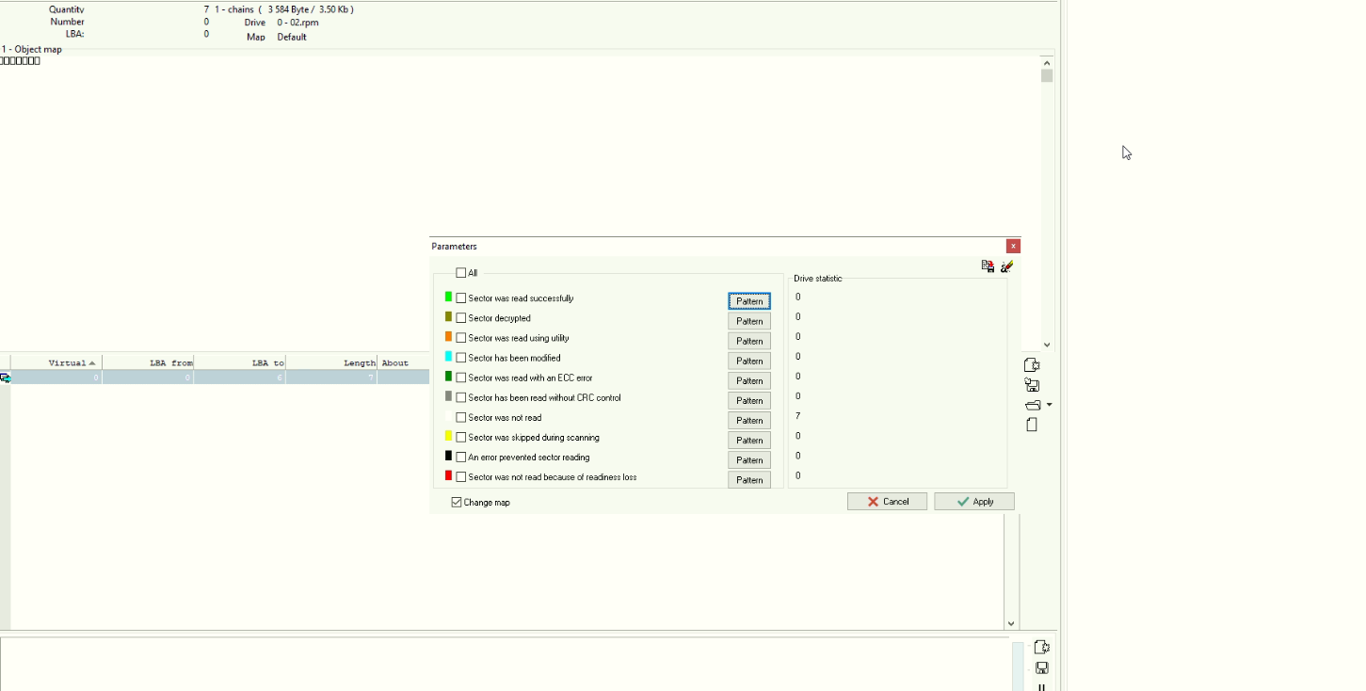Check 'Sector was not read because of readiness loss'

[x=460, y=476]
